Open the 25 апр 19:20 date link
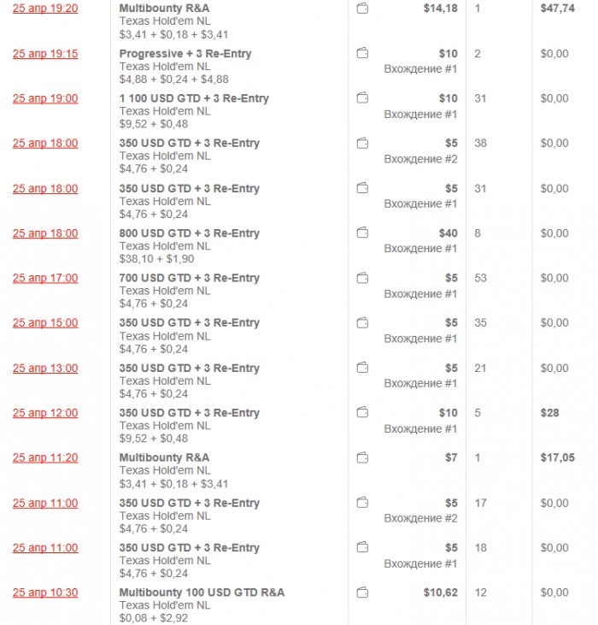 (45, 9)
